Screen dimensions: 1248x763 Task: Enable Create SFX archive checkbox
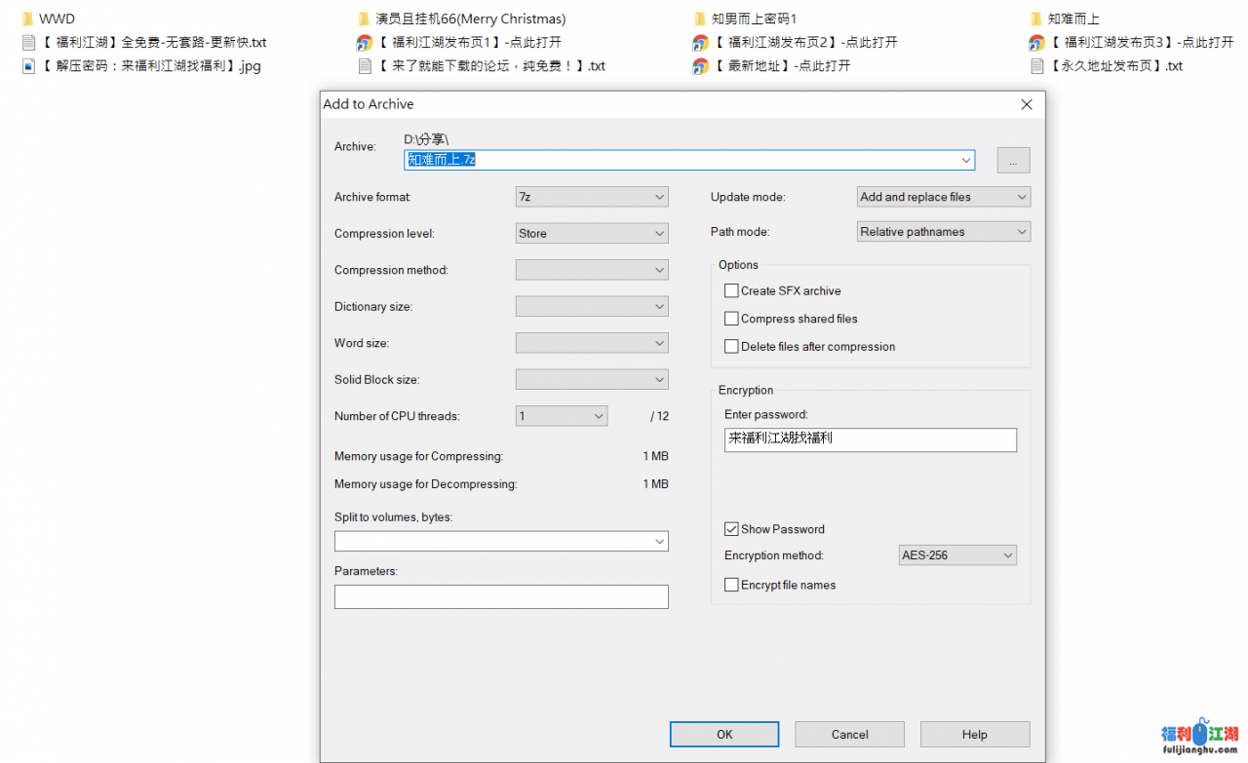[x=731, y=290]
